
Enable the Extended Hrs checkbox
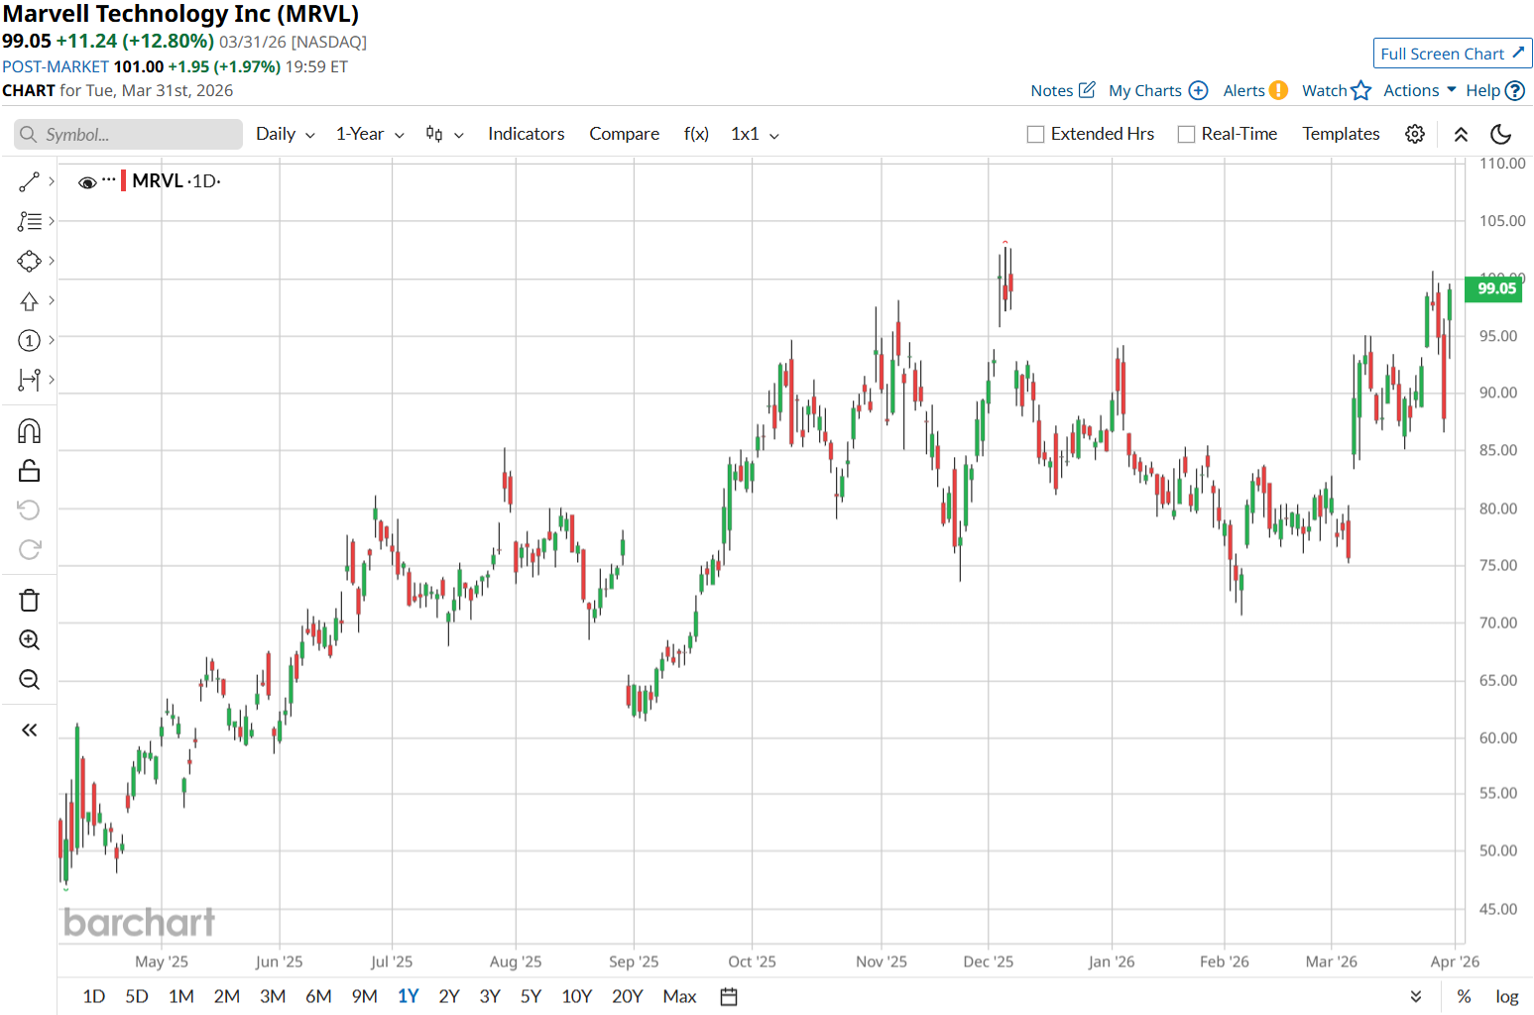(1036, 135)
